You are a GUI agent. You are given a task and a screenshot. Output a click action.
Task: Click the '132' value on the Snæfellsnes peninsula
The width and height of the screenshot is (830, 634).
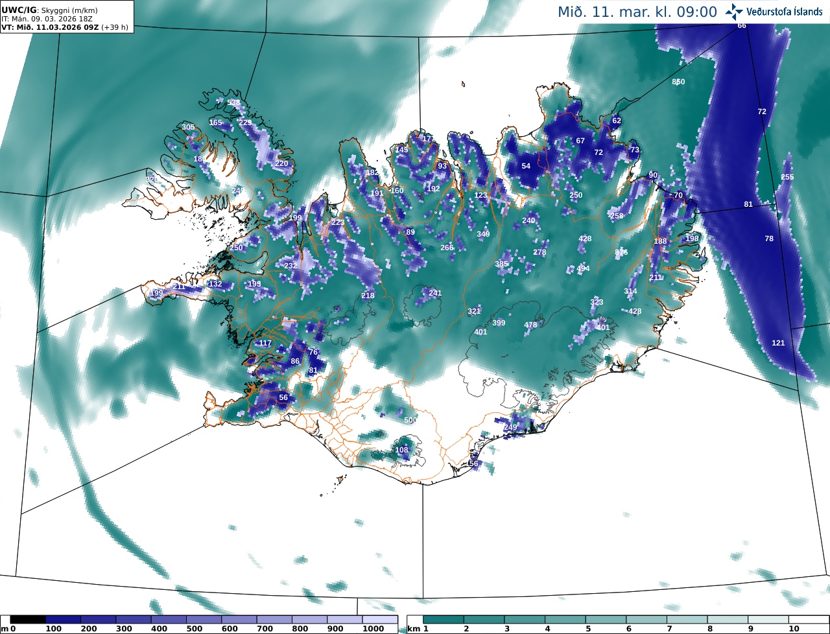[215, 284]
